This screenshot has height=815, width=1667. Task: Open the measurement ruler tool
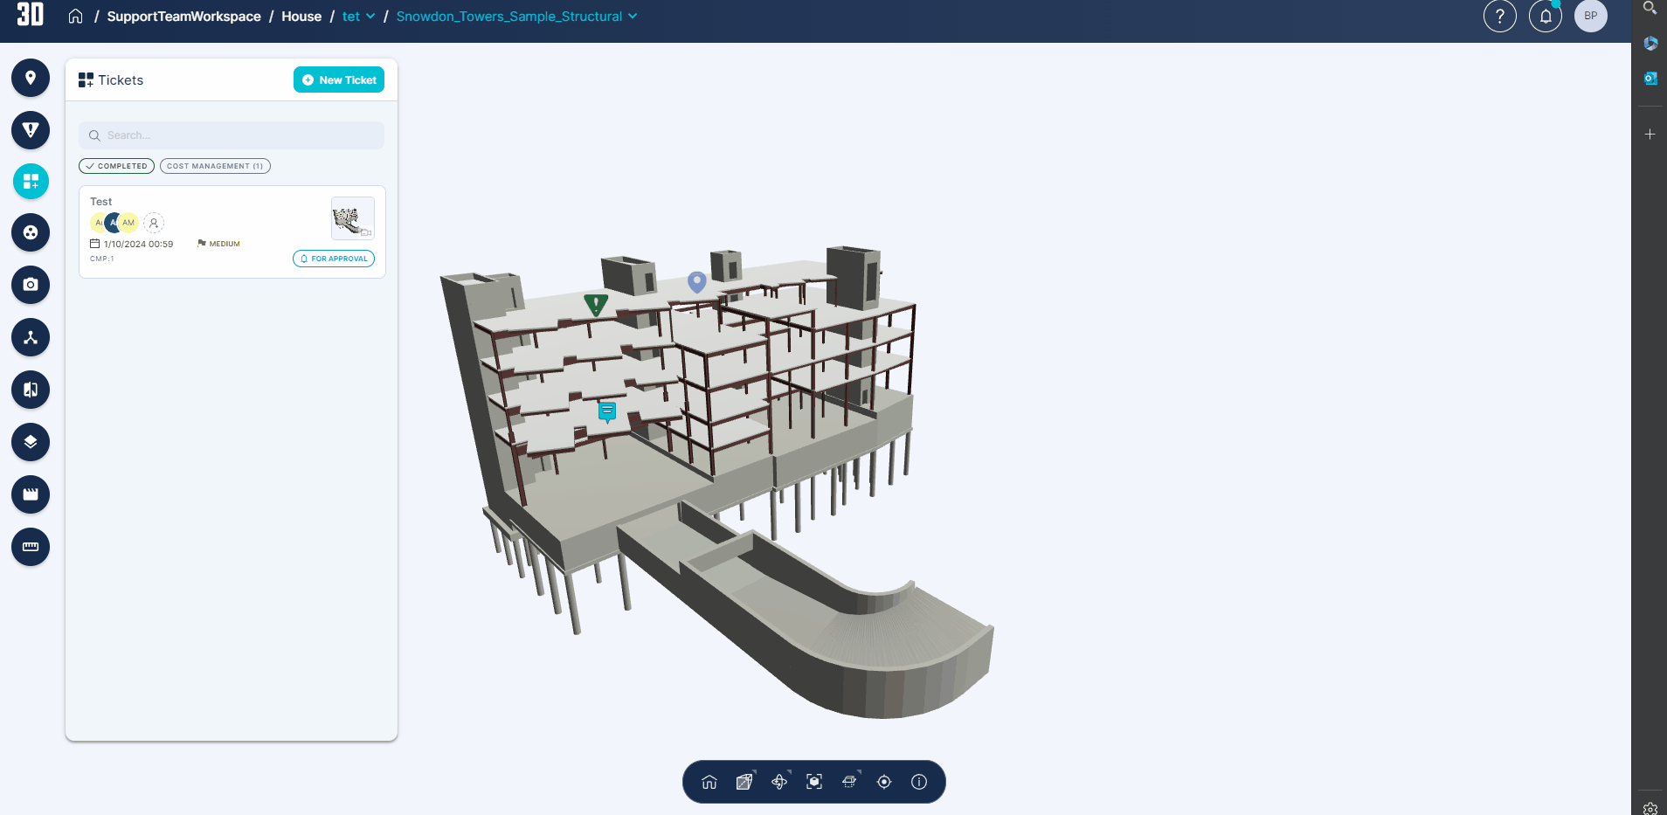[x=31, y=547]
